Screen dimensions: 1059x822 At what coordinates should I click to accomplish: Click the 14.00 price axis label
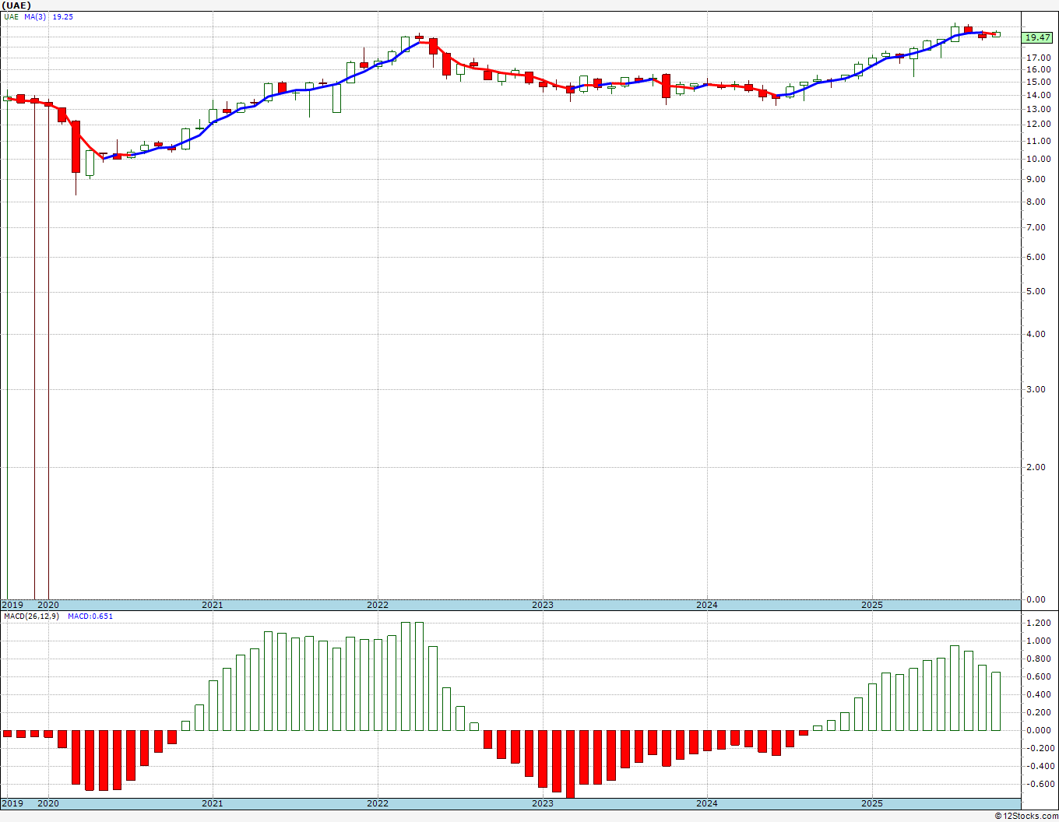(x=1039, y=95)
